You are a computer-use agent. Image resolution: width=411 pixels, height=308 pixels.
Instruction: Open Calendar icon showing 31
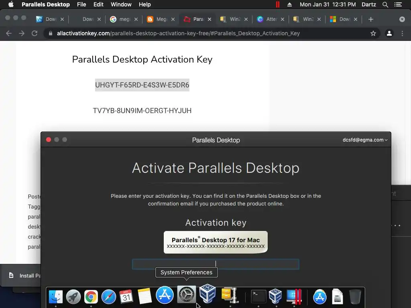pyautogui.click(x=126, y=297)
